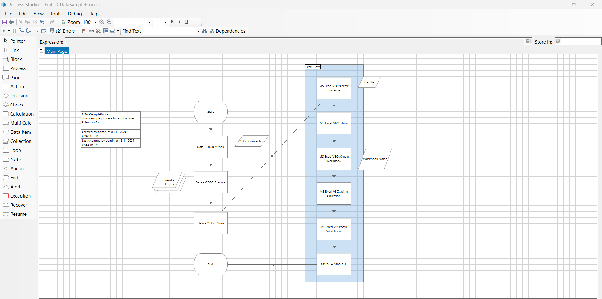The height and width of the screenshot is (299, 602).
Task: Pause the running process
Action: pyautogui.click(x=14, y=31)
